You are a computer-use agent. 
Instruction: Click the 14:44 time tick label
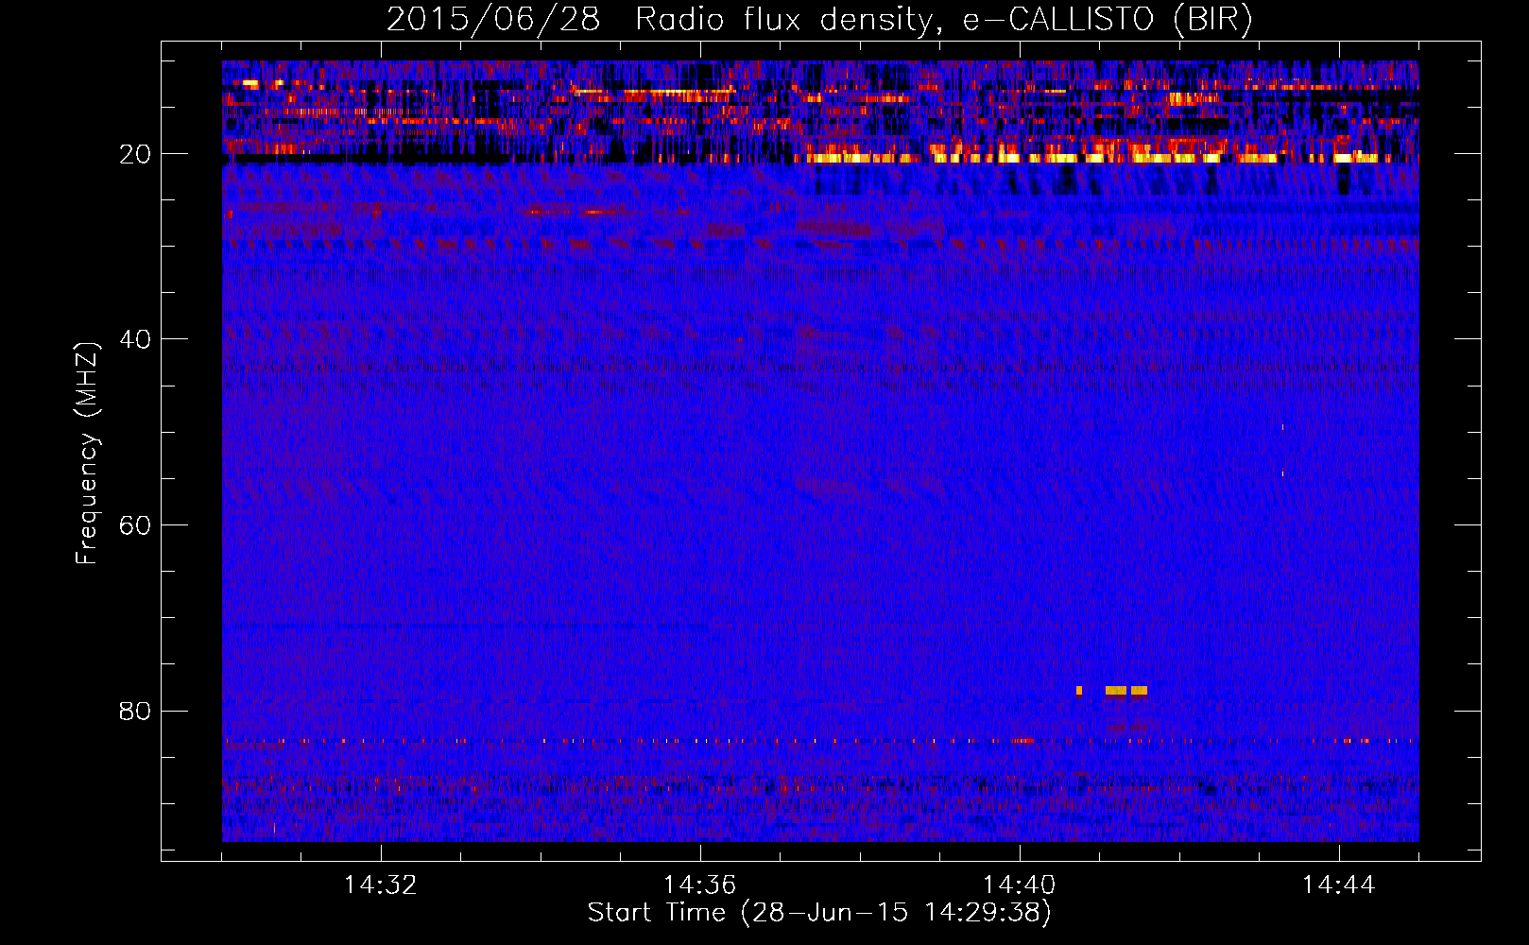point(1339,885)
